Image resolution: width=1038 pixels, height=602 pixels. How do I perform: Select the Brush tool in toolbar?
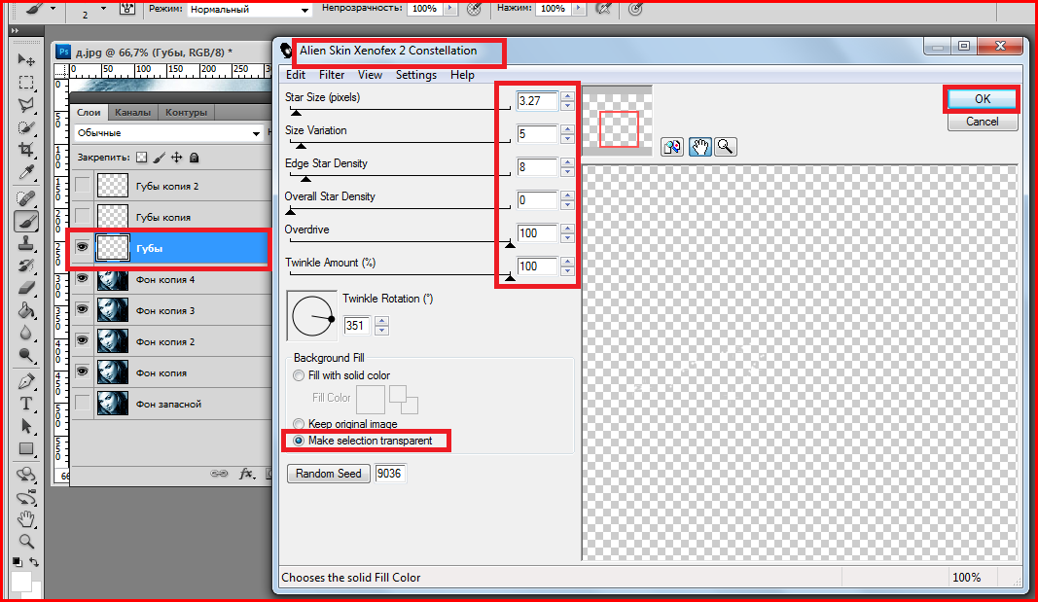tap(26, 221)
